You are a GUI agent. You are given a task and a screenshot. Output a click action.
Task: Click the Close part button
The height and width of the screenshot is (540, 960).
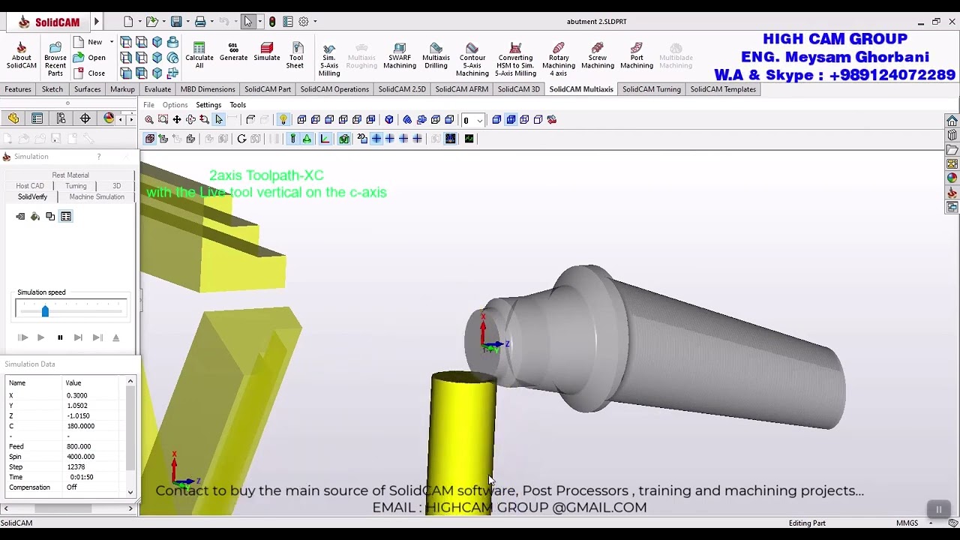pos(89,73)
